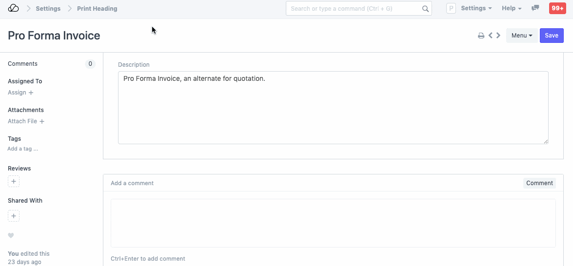Navigate to Settings breadcrumb
The image size is (573, 266).
48,9
